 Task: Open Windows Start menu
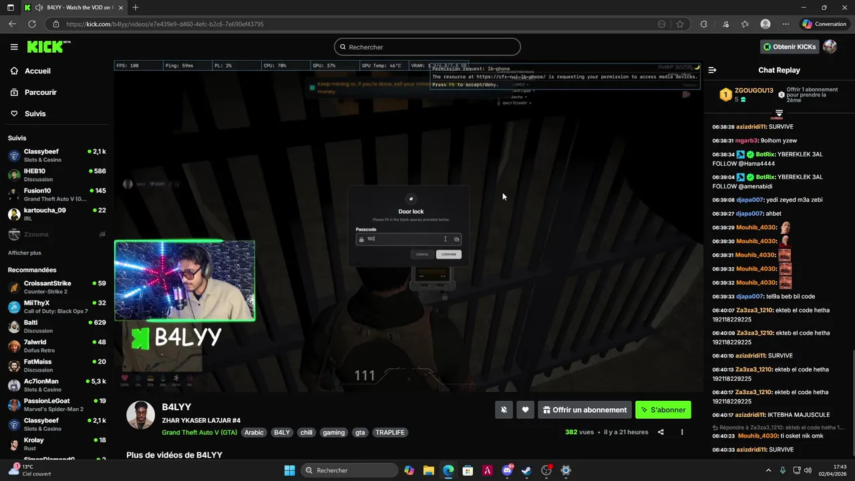(x=290, y=470)
